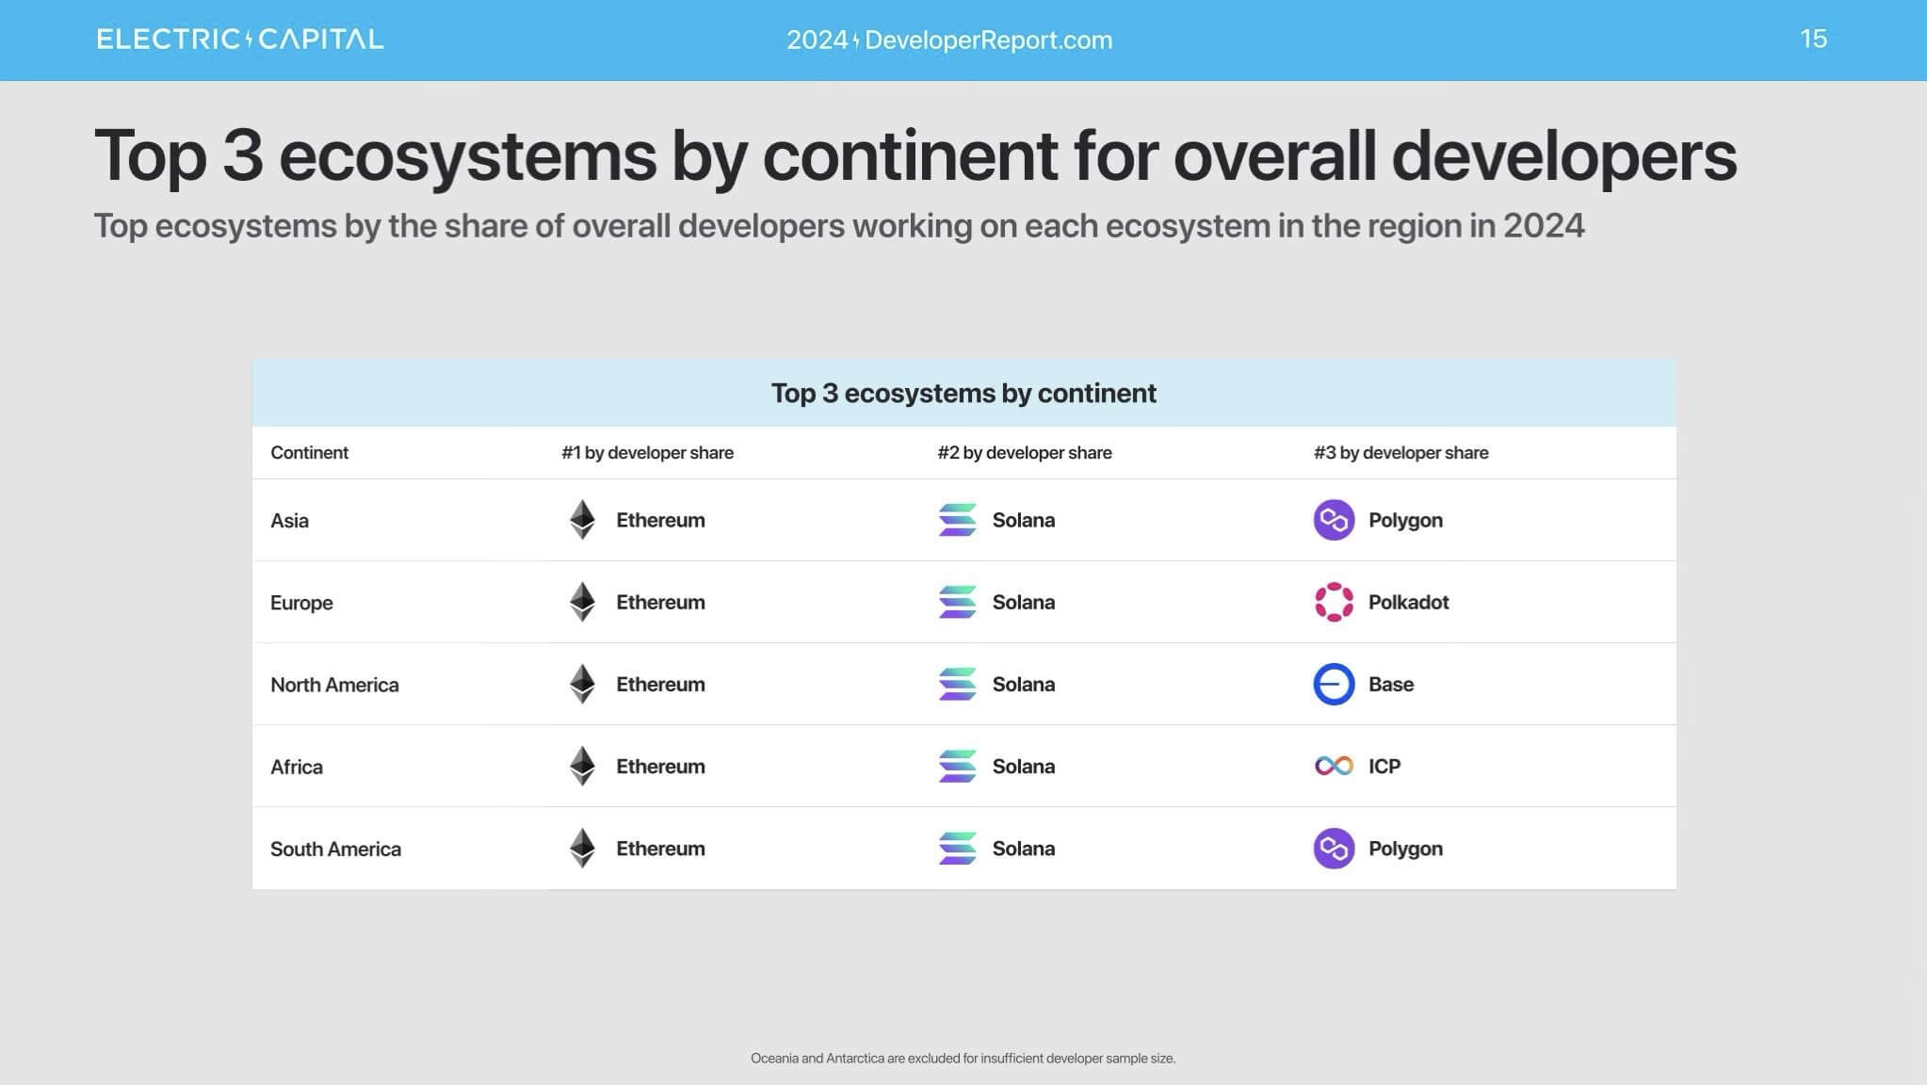This screenshot has width=1927, height=1085.
Task: Click the '#3 by developer share' column header
Action: coord(1401,452)
